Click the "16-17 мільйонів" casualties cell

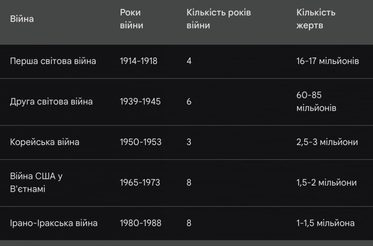pos(328,61)
